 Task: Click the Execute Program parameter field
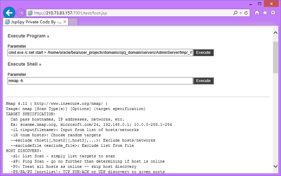[100, 53]
